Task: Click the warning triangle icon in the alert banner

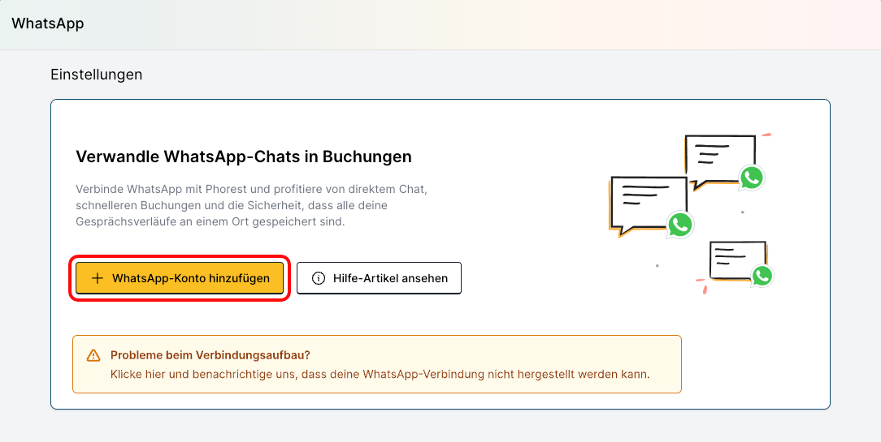Action: click(x=93, y=355)
